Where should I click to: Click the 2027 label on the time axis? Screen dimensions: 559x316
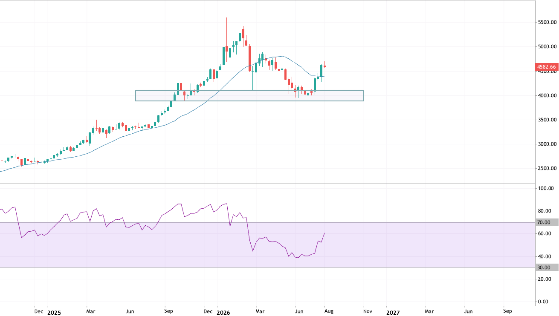coord(393,313)
